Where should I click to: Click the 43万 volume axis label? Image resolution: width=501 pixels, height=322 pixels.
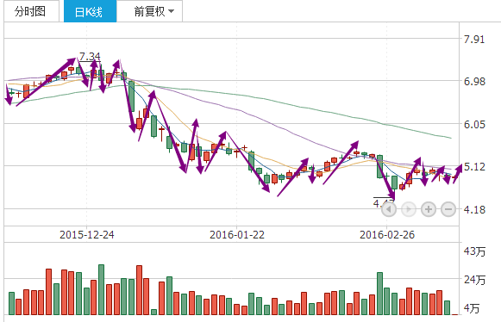(x=474, y=251)
